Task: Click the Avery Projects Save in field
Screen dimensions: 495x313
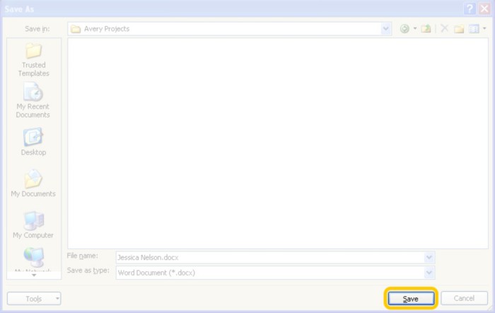Action: click(230, 29)
